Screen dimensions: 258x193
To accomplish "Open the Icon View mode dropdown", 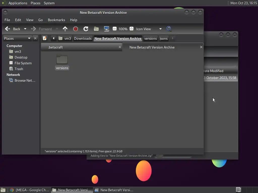I will pos(149,29).
